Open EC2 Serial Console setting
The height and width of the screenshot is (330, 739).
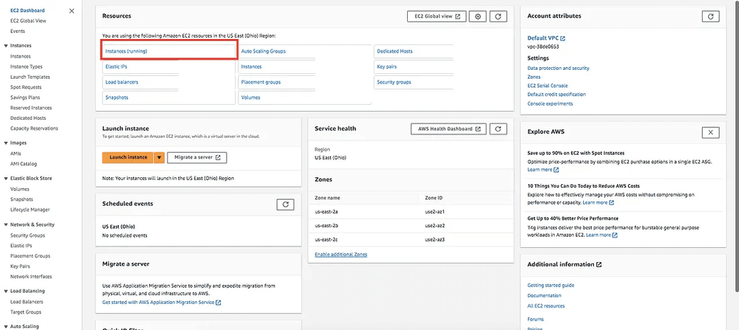(547, 86)
